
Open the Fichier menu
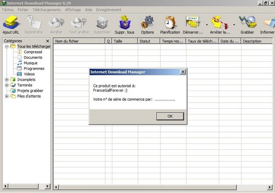coord(23,10)
